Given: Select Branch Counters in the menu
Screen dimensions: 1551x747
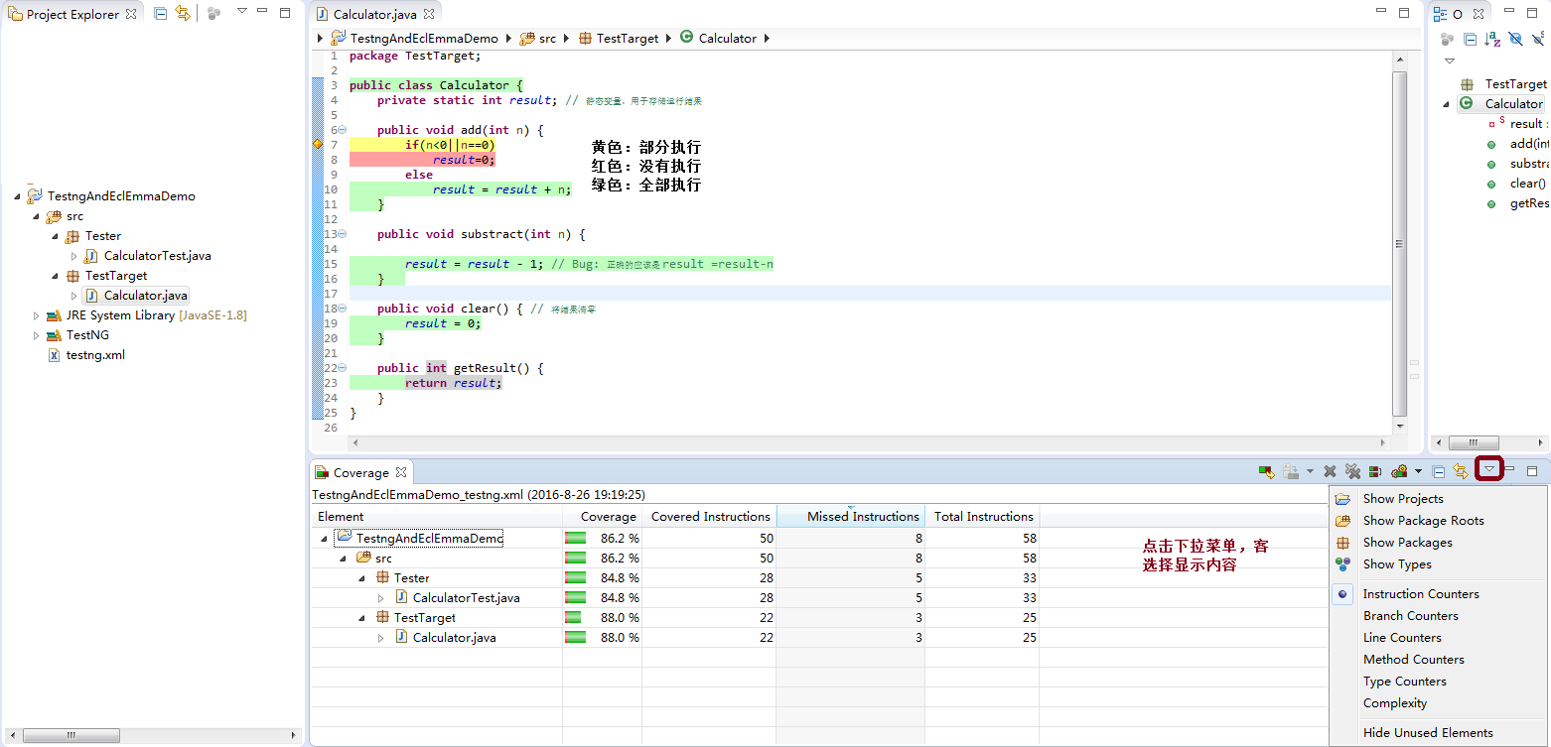Looking at the screenshot, I should click(x=1410, y=616).
